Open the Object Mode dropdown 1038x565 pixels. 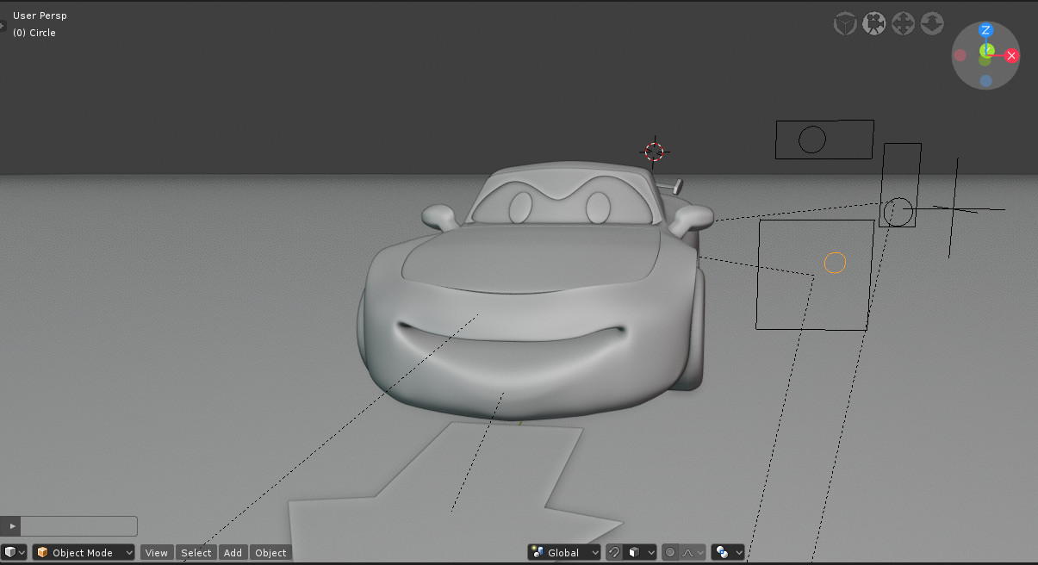click(84, 552)
